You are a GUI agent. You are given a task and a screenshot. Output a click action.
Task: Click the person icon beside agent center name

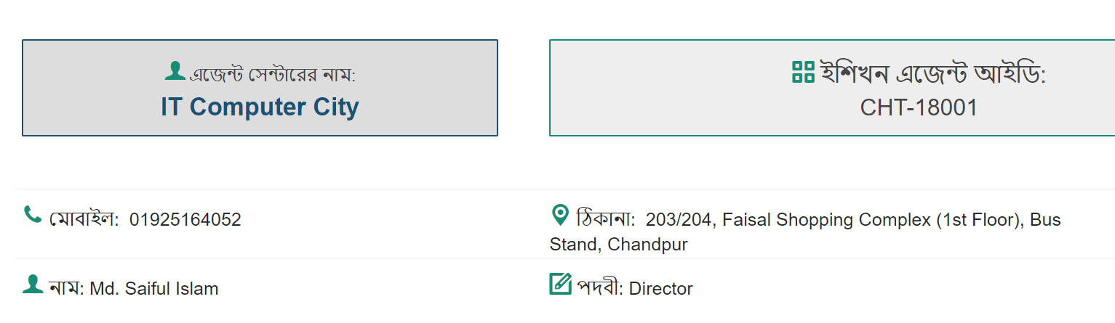coord(175,70)
